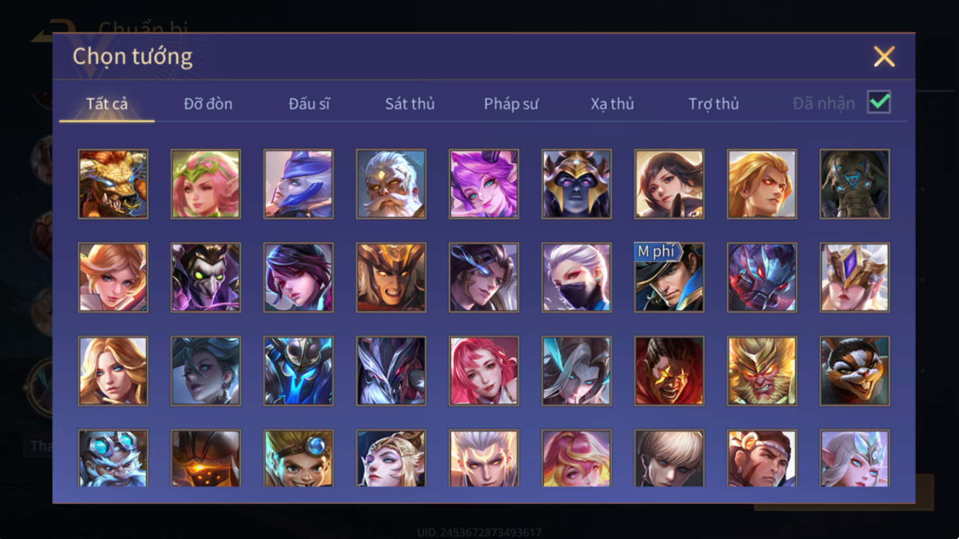Open the 'Trợ thủ' support tab
This screenshot has width=959, height=539.
click(713, 103)
